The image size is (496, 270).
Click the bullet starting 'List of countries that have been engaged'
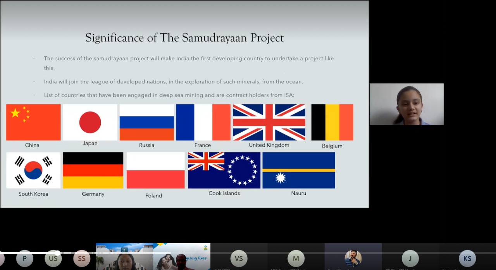point(169,95)
